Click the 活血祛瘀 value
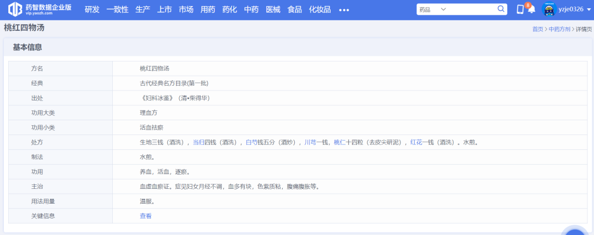Screen dimensions: 594x235 pos(152,127)
